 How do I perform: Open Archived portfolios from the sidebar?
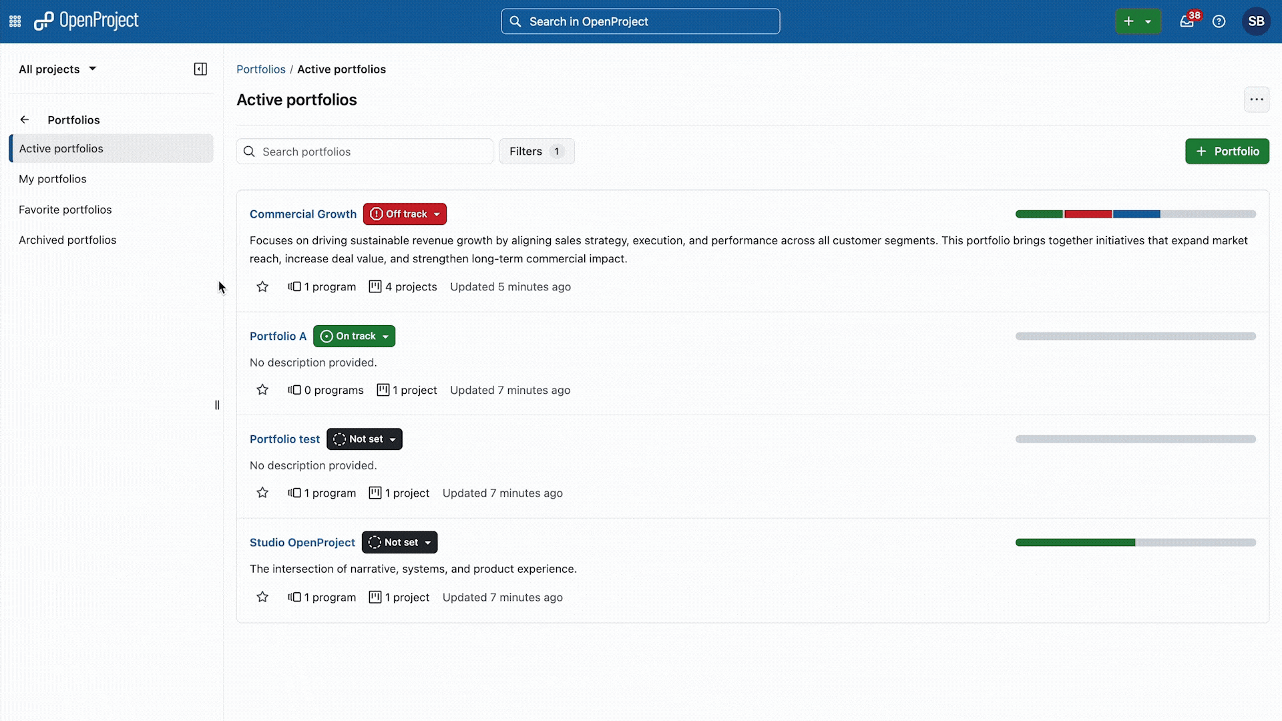click(67, 240)
